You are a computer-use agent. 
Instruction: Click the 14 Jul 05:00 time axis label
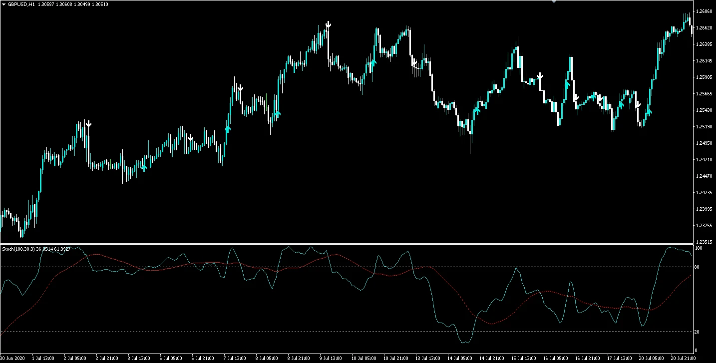pos(459,358)
